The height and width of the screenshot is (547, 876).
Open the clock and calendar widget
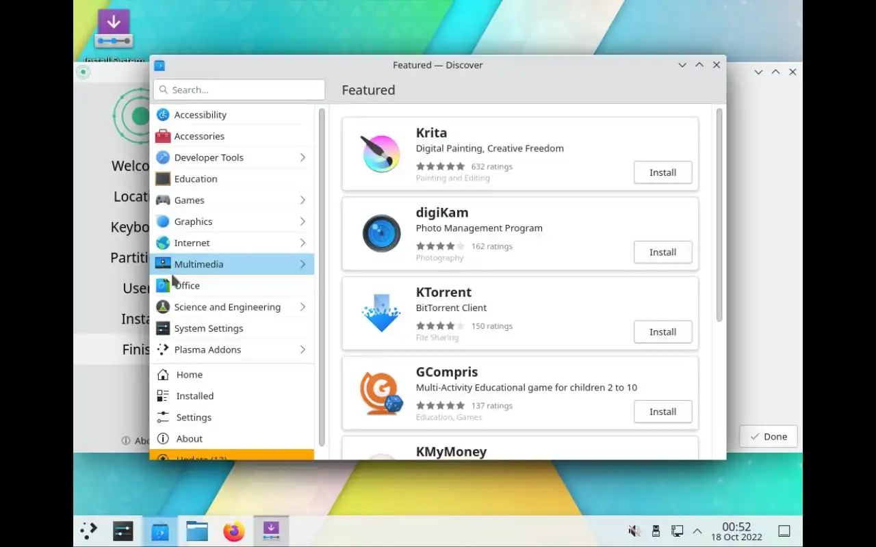(736, 531)
